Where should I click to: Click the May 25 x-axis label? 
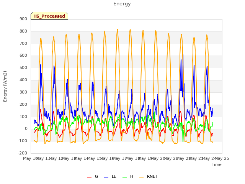tap(222, 158)
